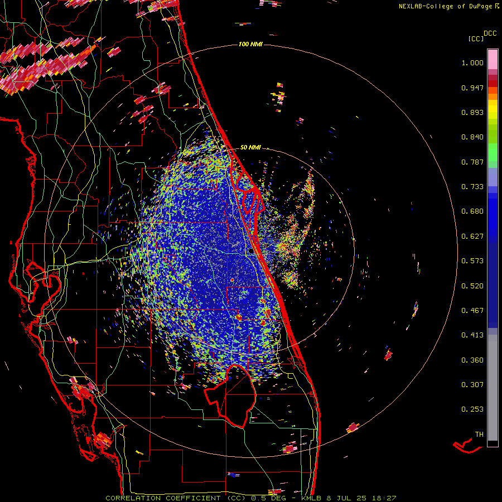502x502 pixels.
Task: Click the 18:27 timestamp in caption
Action: click(384, 498)
